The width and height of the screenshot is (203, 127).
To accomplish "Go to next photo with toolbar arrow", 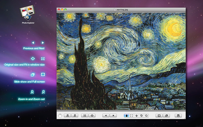I will tap(113, 116).
